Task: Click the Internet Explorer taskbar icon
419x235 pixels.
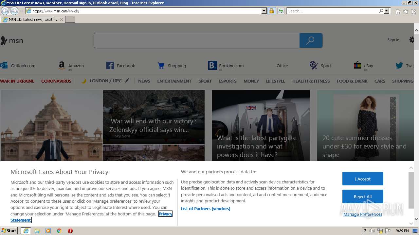Action: 26,231
